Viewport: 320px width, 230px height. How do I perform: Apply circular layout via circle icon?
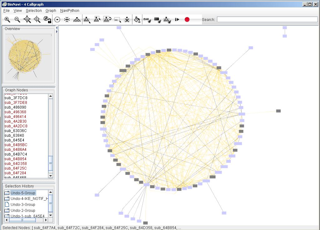[x=57, y=20]
